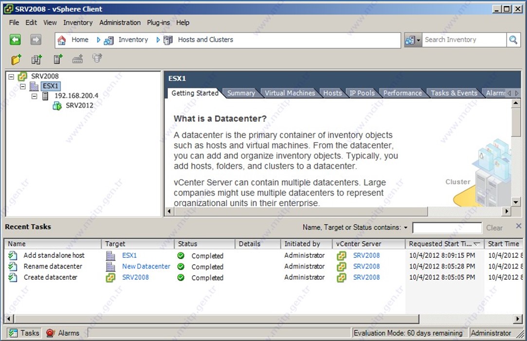Click the Alarms icon in status bar
This screenshot has height=341, width=527.
pyautogui.click(x=51, y=333)
